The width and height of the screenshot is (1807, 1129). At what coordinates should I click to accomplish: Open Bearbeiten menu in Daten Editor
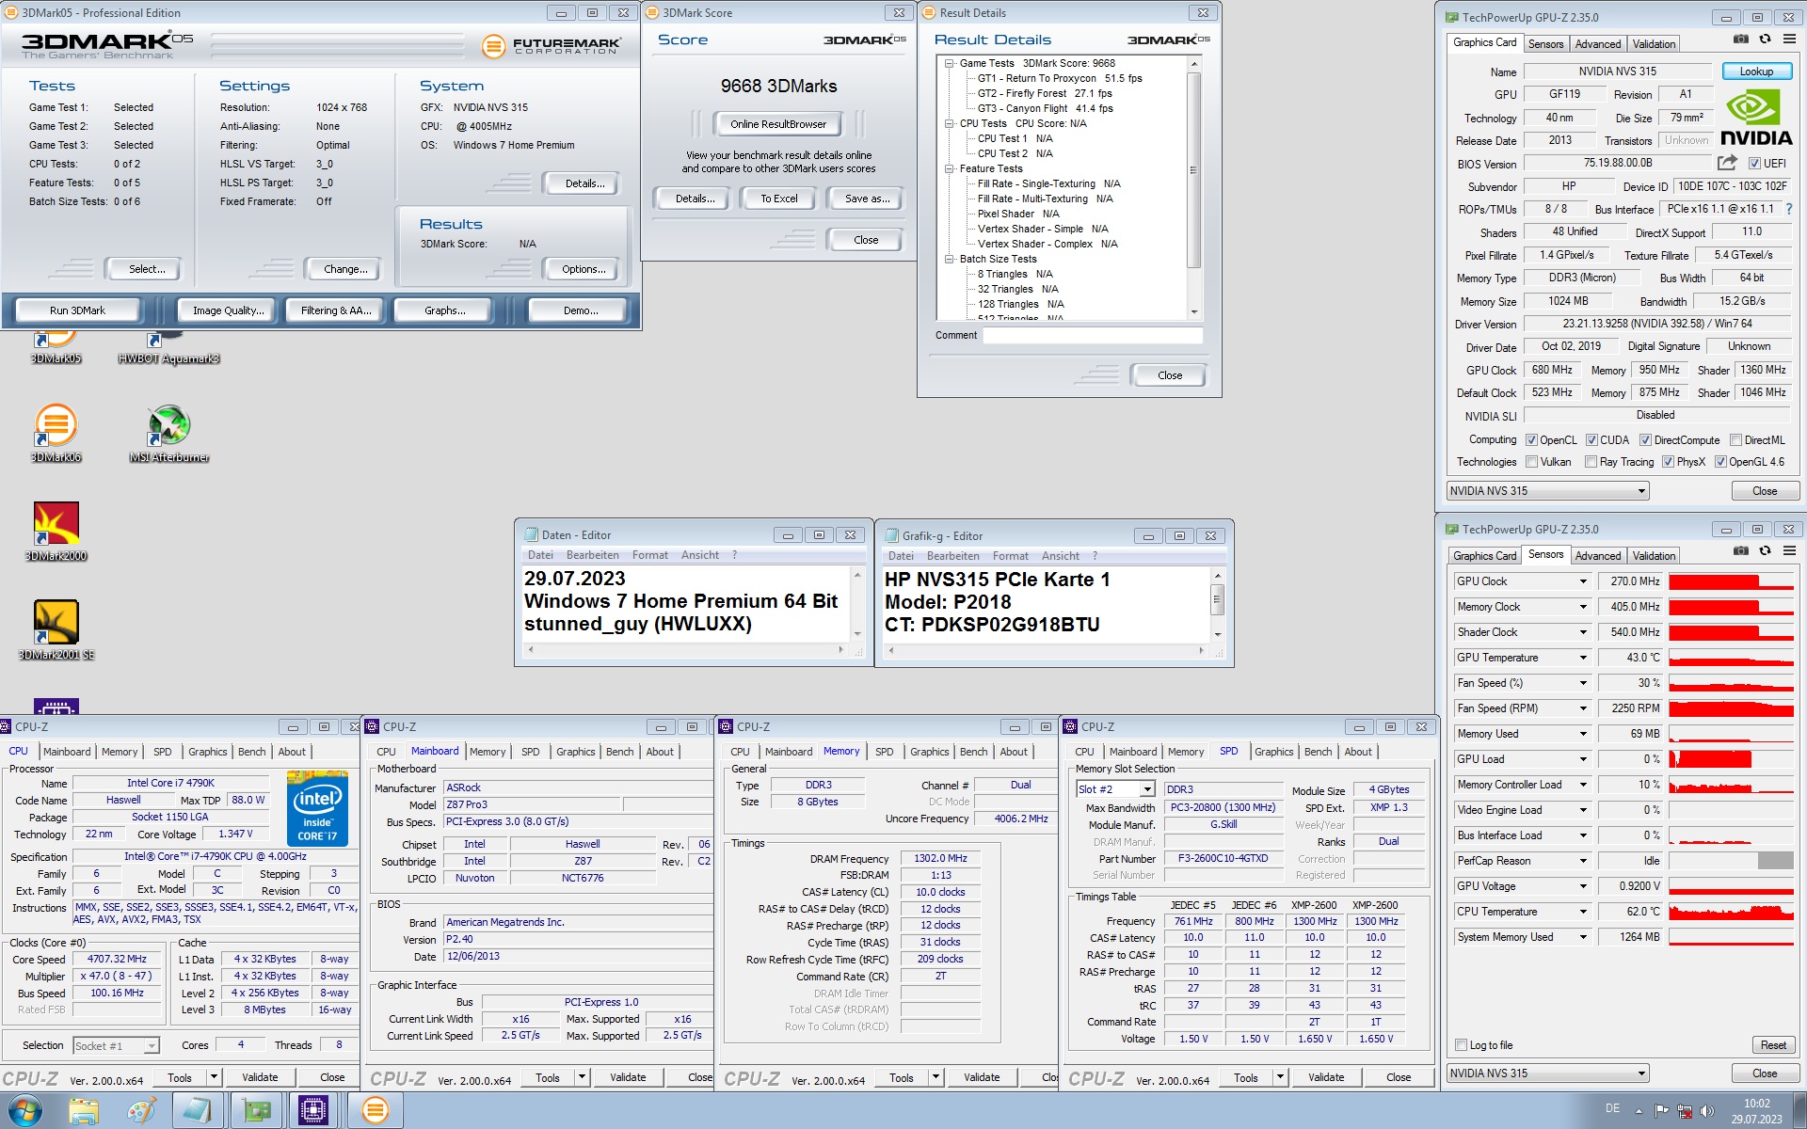click(592, 555)
